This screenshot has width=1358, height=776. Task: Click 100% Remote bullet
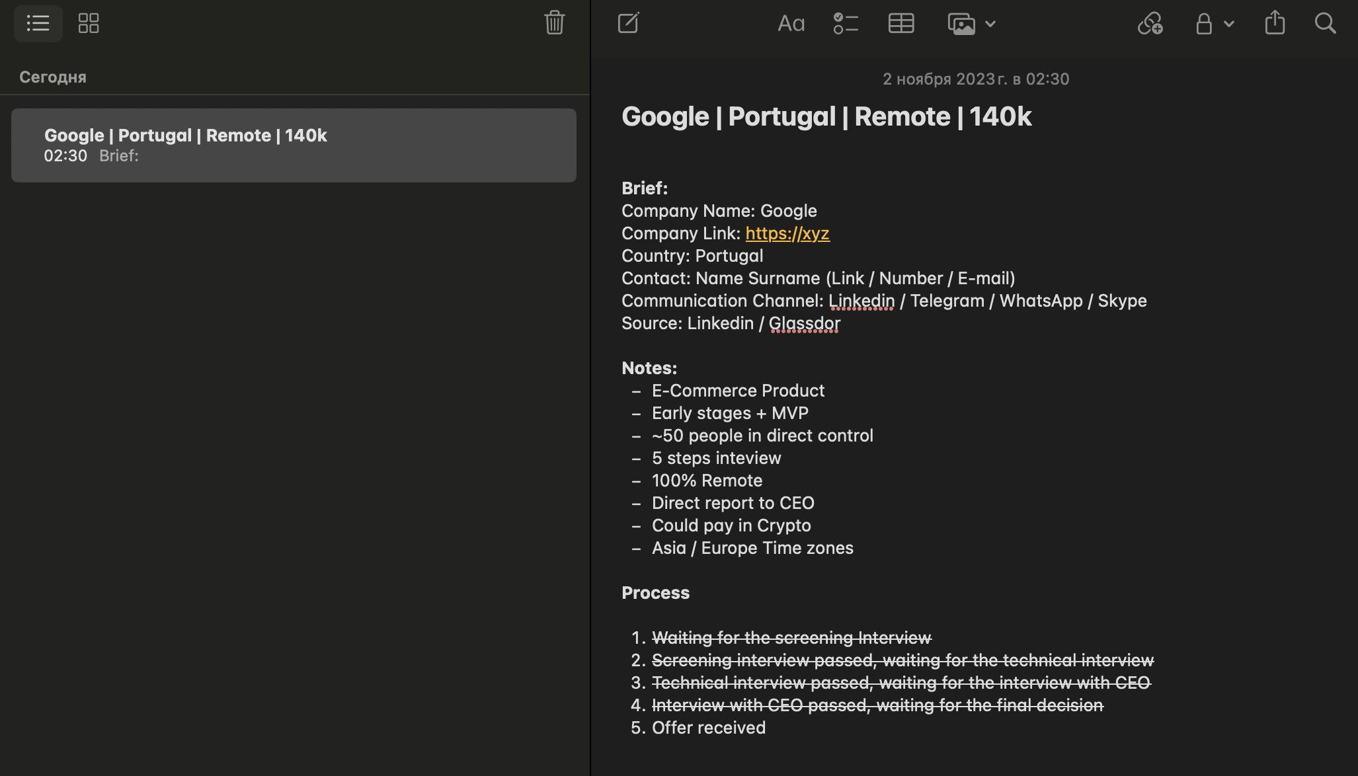click(x=707, y=481)
